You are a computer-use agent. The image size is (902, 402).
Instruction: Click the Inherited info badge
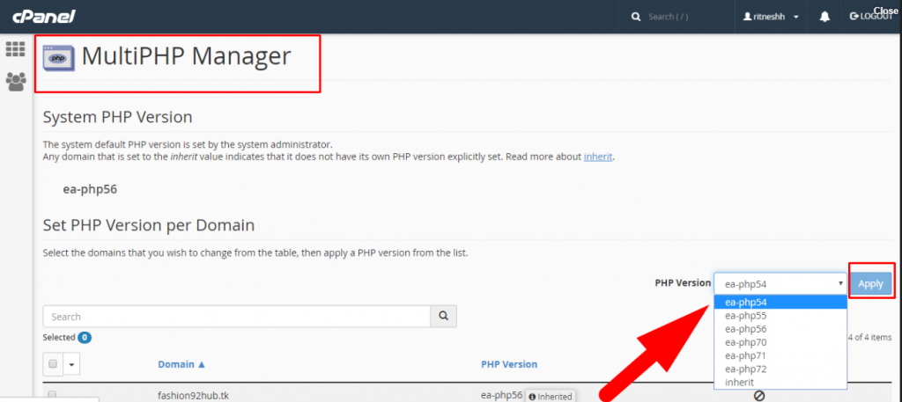[x=550, y=396]
